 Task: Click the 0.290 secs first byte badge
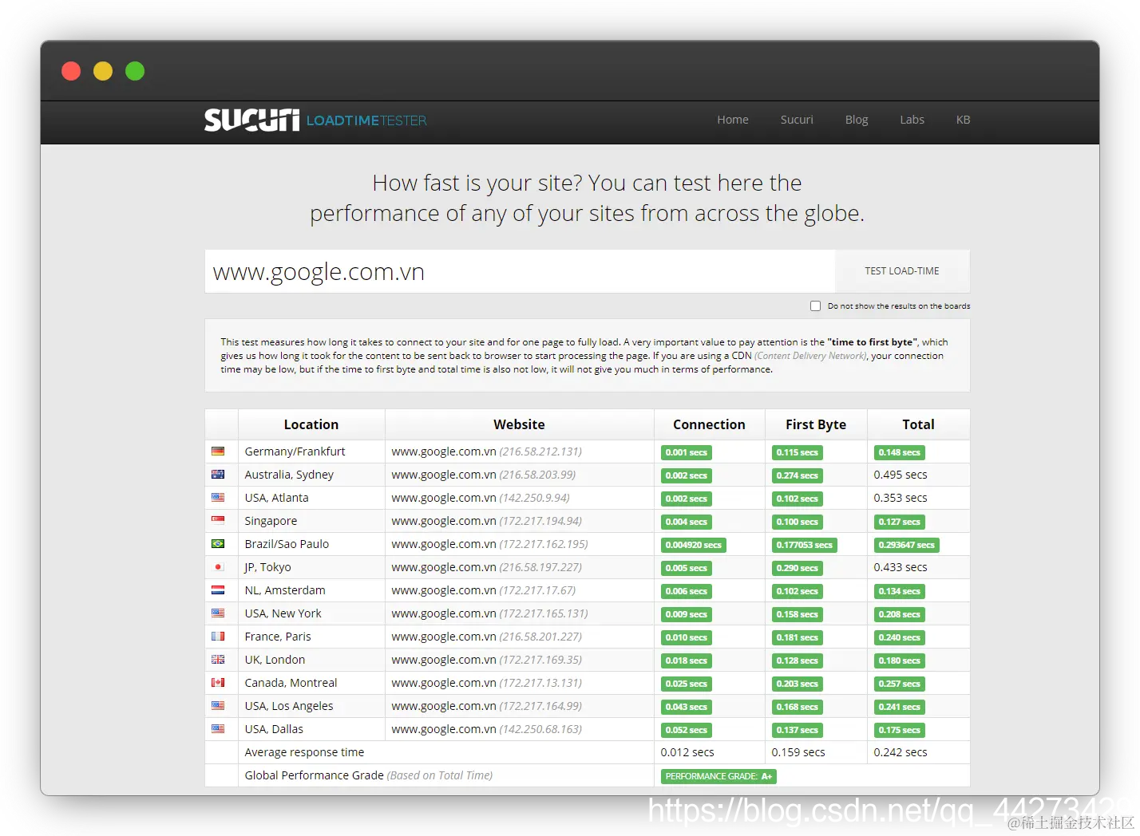click(x=797, y=568)
